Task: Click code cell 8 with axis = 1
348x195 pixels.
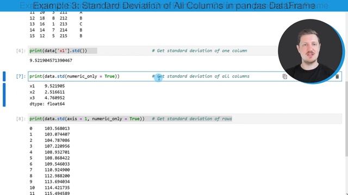Action: [185, 119]
